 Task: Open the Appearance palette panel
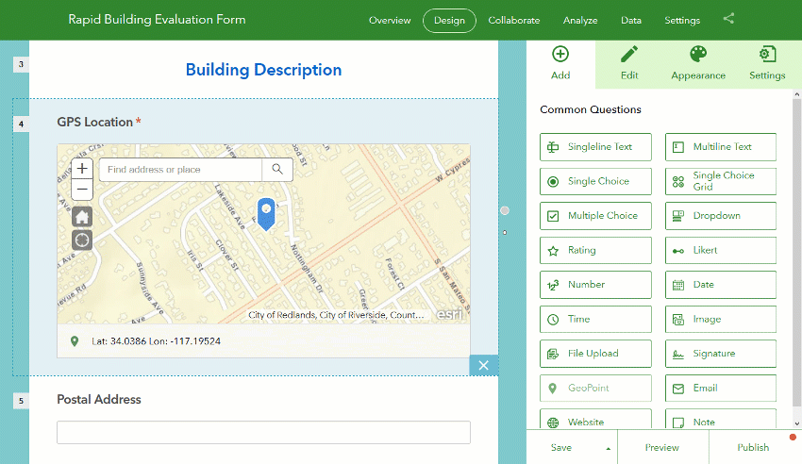click(698, 64)
